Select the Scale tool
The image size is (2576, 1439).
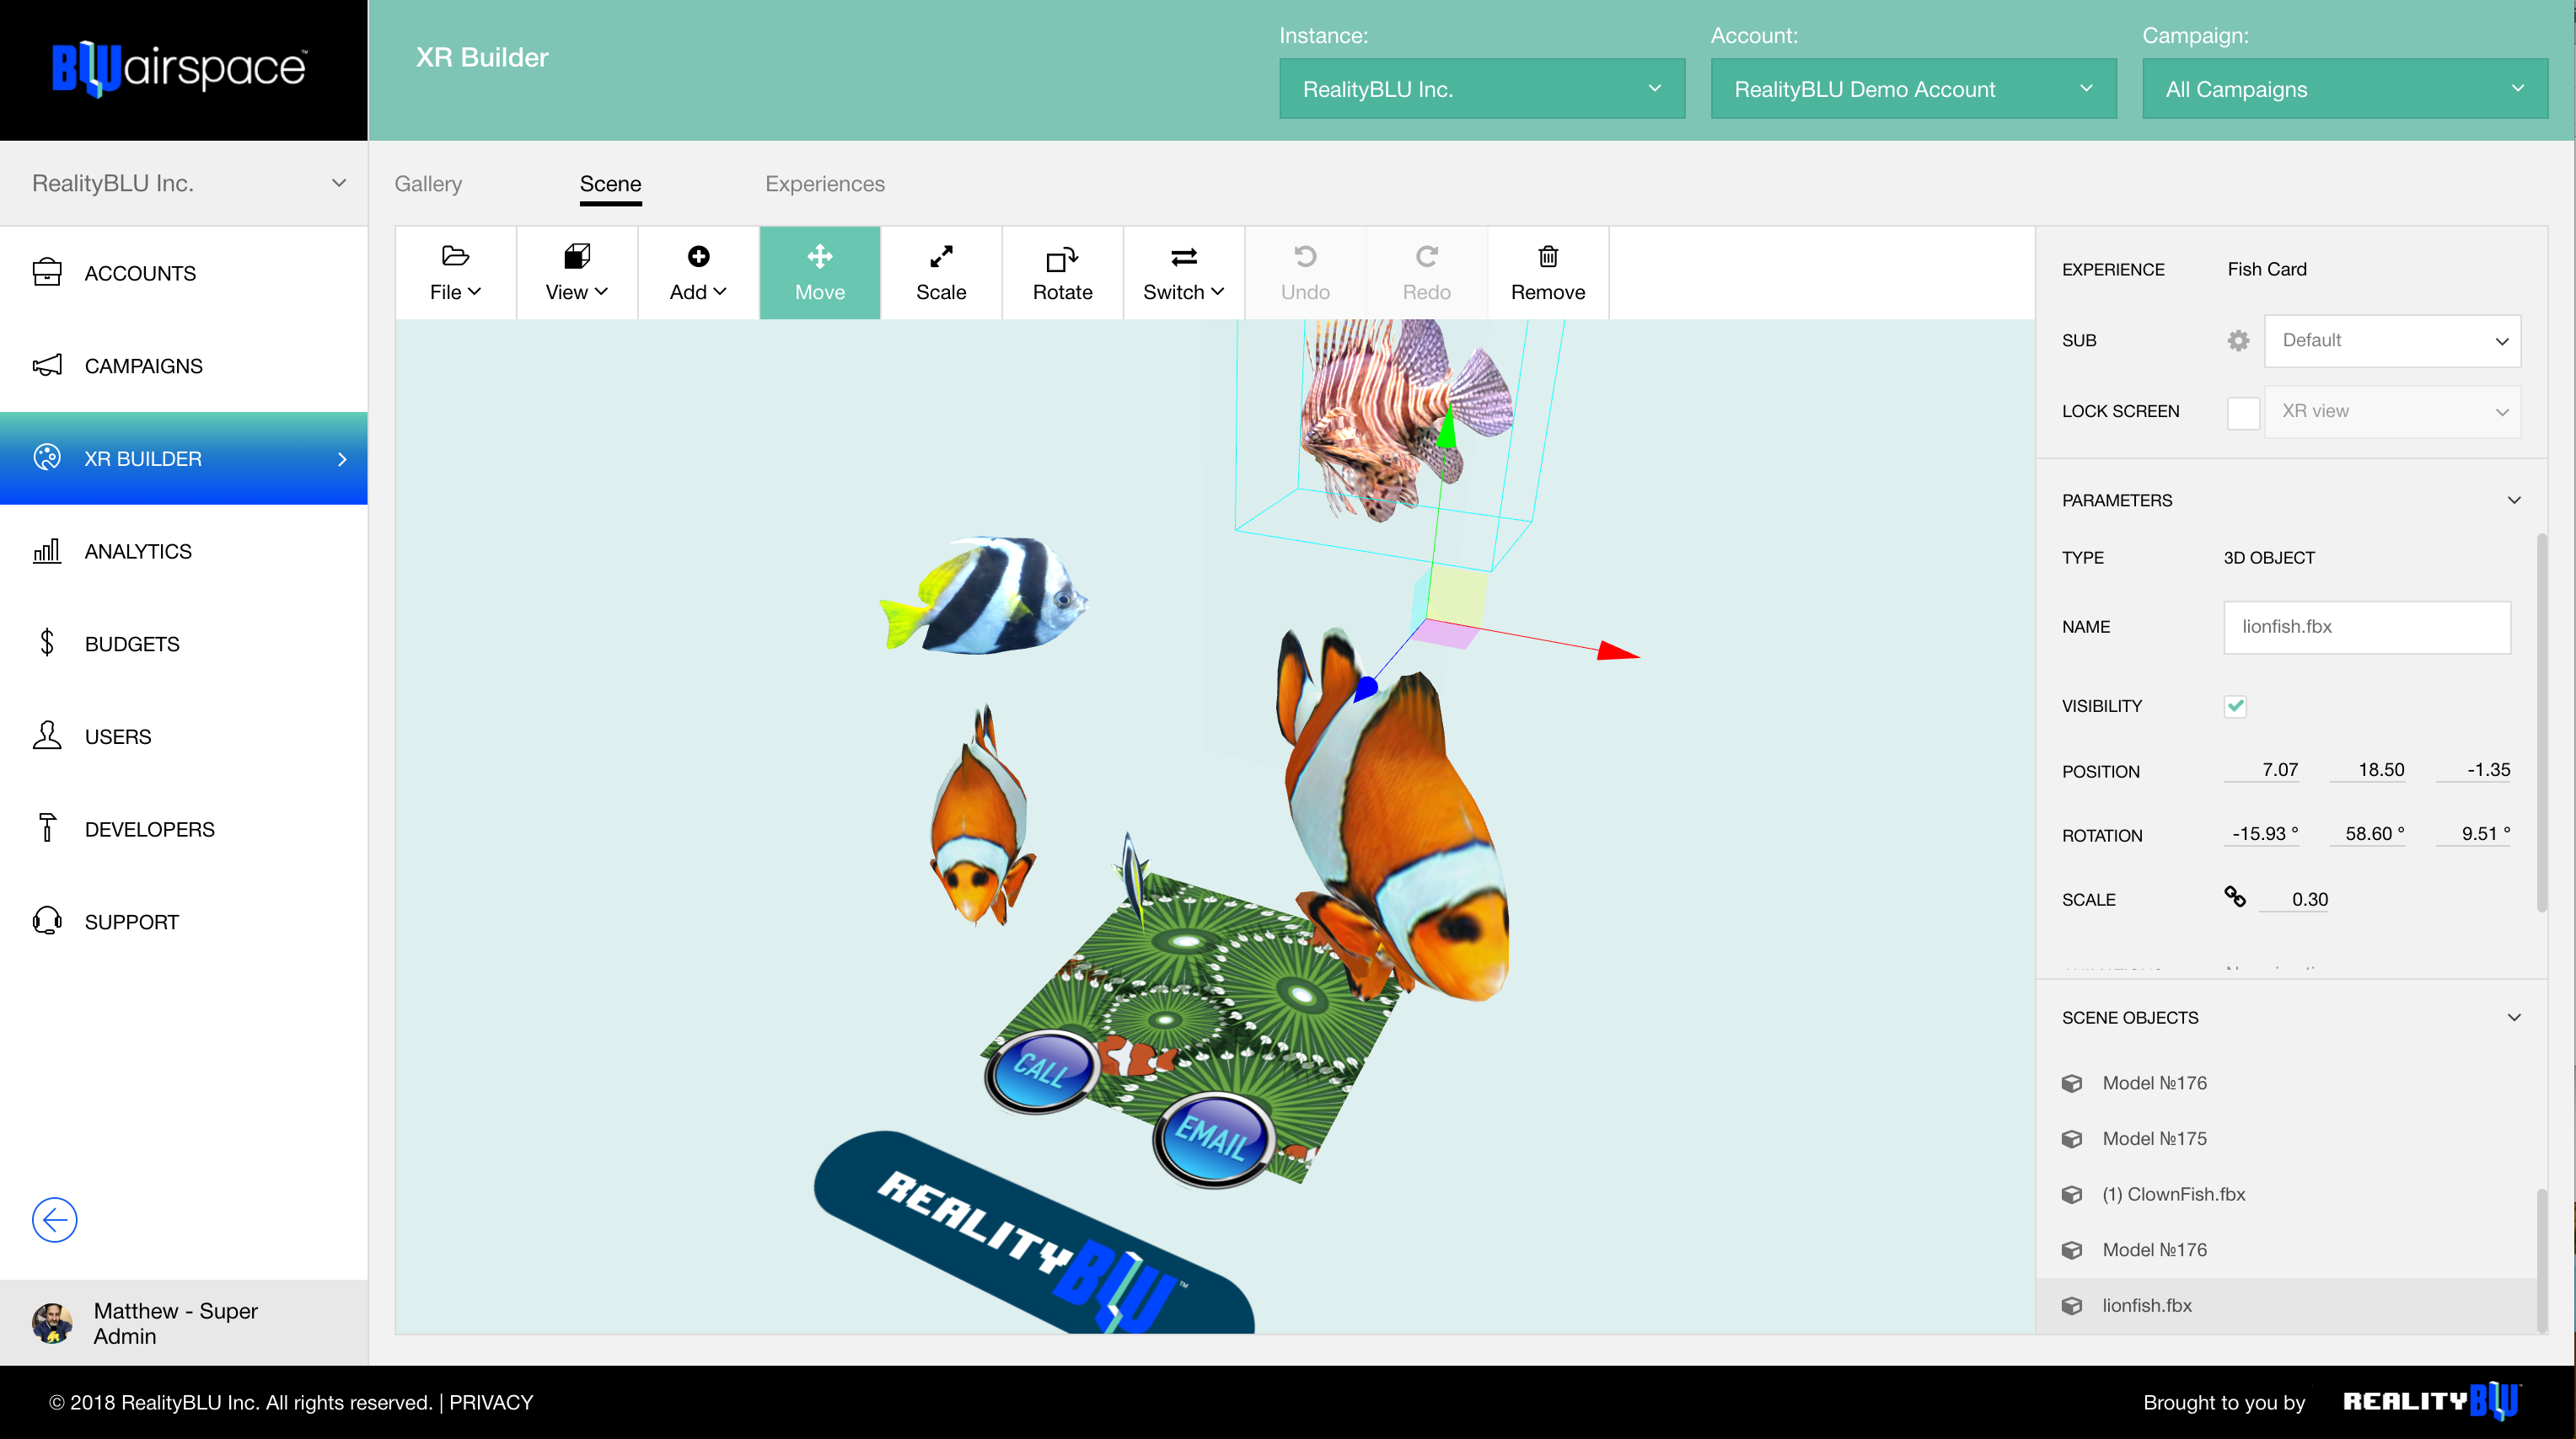[940, 272]
